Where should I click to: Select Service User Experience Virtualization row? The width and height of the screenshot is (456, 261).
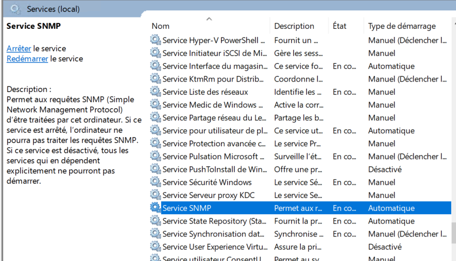(x=214, y=247)
